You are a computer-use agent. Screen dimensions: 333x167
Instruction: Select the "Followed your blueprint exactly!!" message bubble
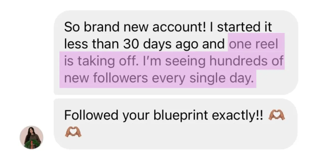pos(176,124)
